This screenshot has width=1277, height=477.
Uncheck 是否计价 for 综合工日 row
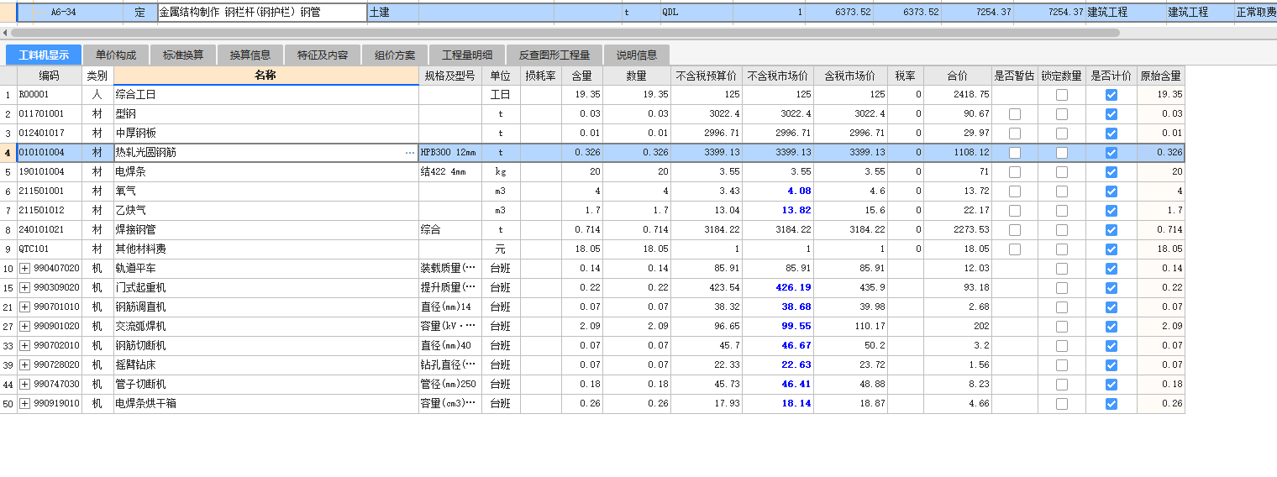coord(1111,95)
